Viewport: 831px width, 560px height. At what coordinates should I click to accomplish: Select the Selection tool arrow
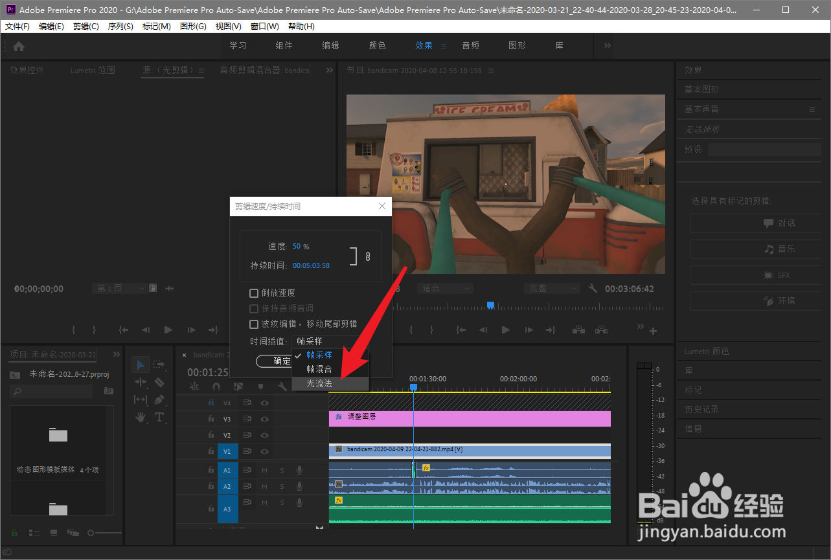click(141, 365)
